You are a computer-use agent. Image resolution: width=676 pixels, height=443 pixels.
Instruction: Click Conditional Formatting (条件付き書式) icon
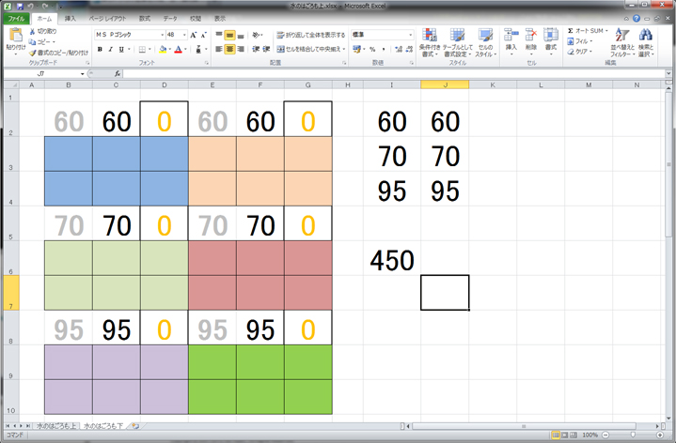pyautogui.click(x=430, y=38)
